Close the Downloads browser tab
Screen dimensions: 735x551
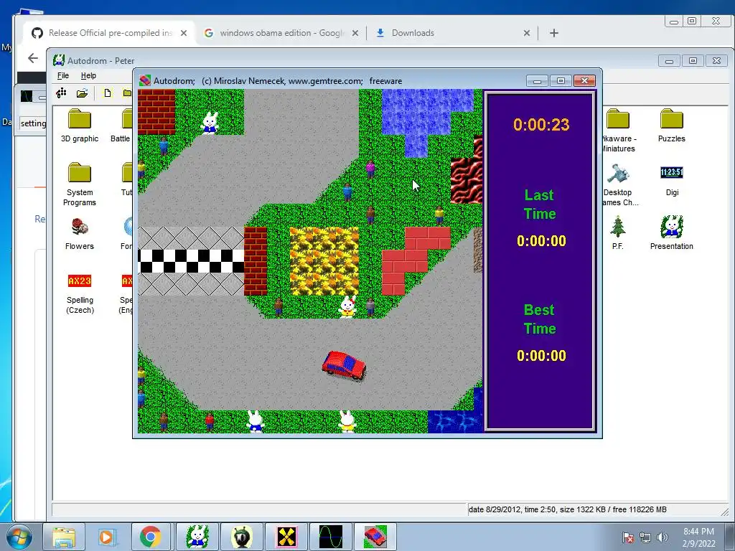click(x=526, y=33)
